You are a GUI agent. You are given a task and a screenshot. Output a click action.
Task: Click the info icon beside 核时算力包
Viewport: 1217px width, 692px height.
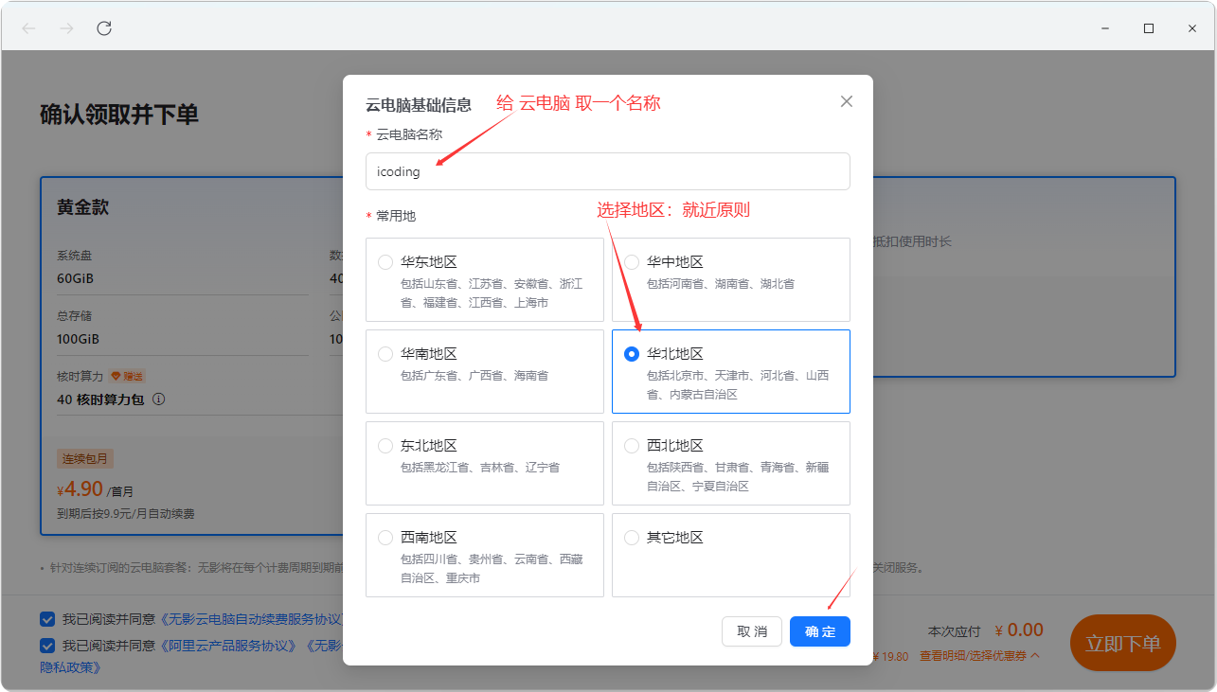click(159, 399)
